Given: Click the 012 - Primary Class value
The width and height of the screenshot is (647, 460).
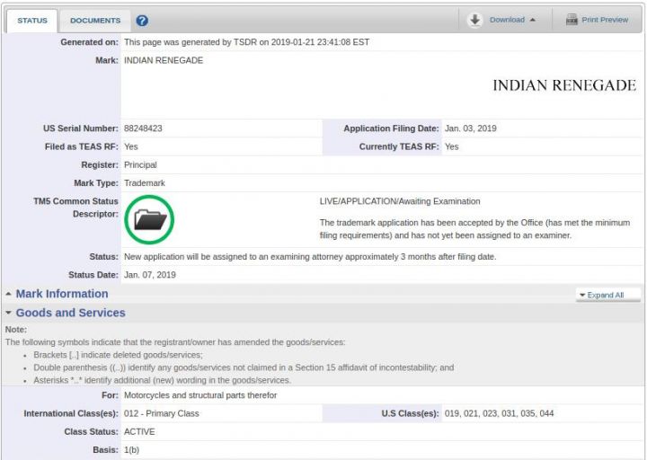Looking at the screenshot, I should pyautogui.click(x=162, y=413).
